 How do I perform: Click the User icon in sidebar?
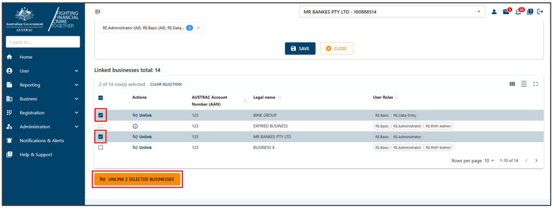10,71
